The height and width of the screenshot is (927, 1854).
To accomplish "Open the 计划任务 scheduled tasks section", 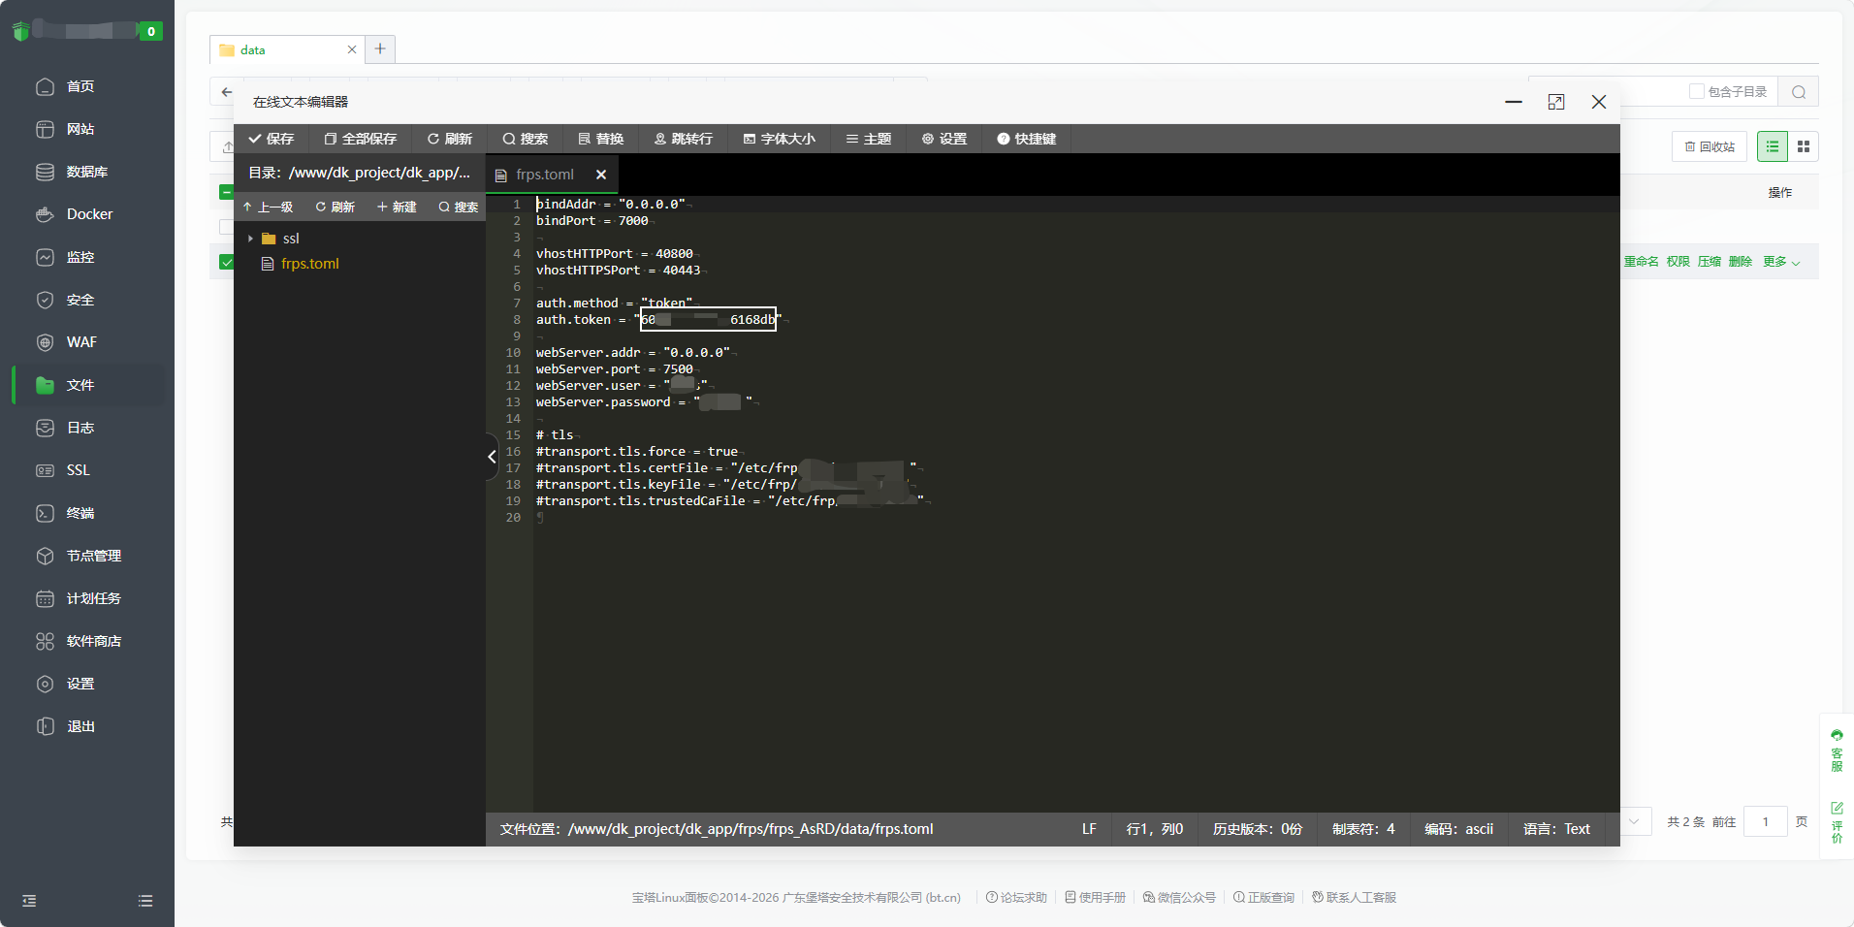I will [93, 598].
